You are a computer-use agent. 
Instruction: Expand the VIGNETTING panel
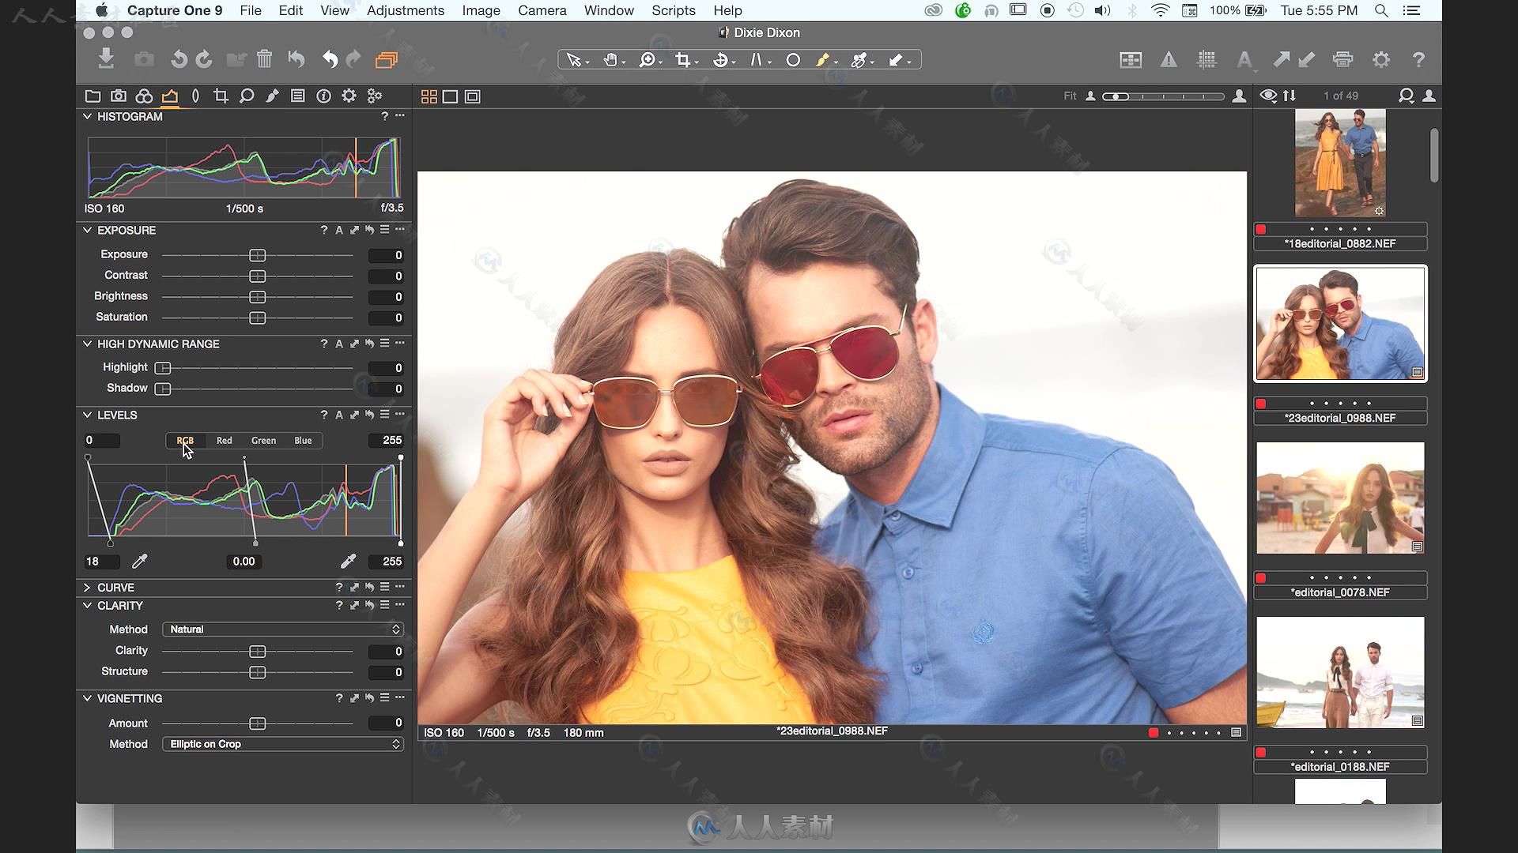(88, 698)
